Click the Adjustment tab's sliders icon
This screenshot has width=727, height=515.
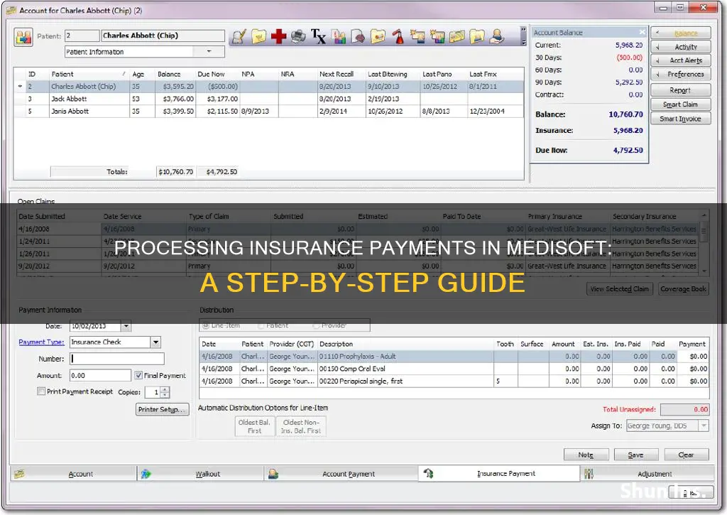(589, 474)
